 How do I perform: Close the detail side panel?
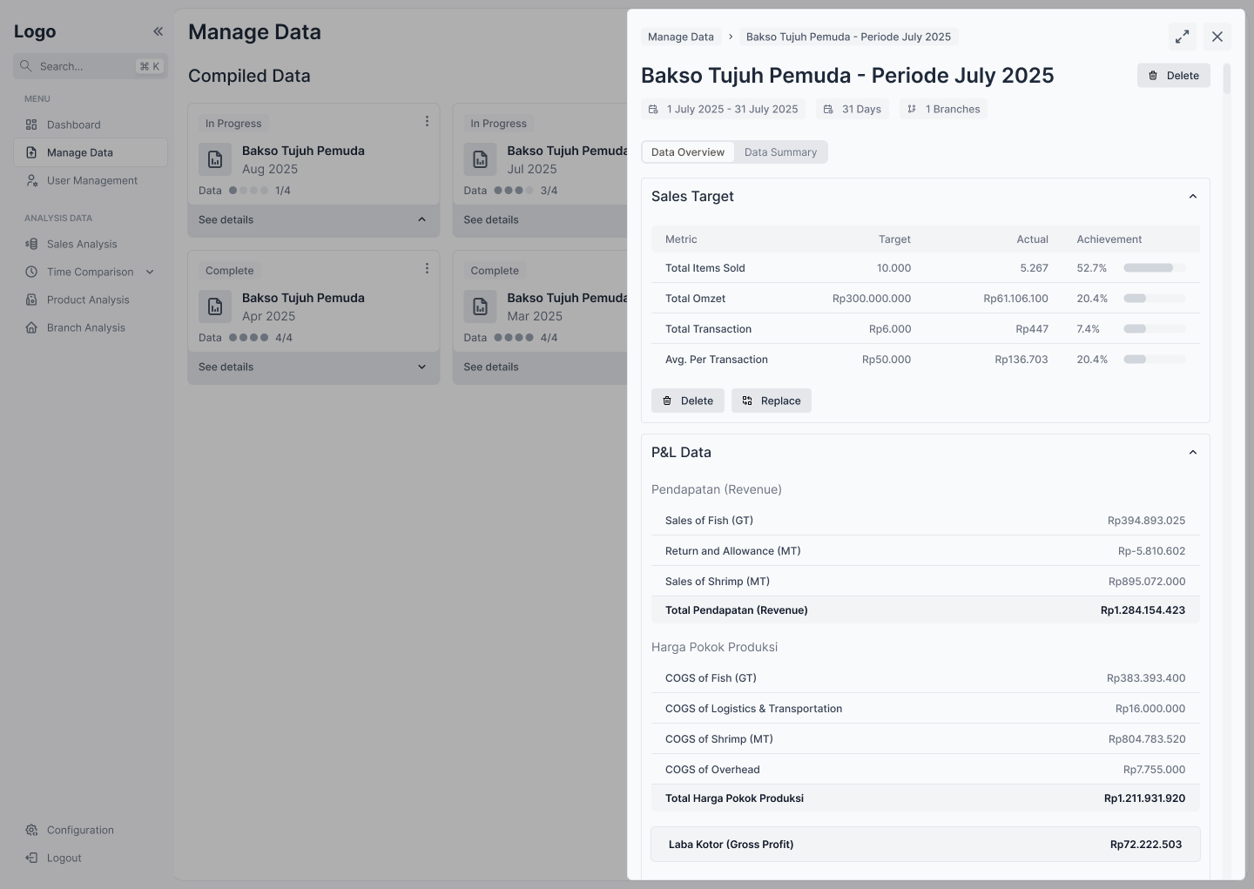1217,37
